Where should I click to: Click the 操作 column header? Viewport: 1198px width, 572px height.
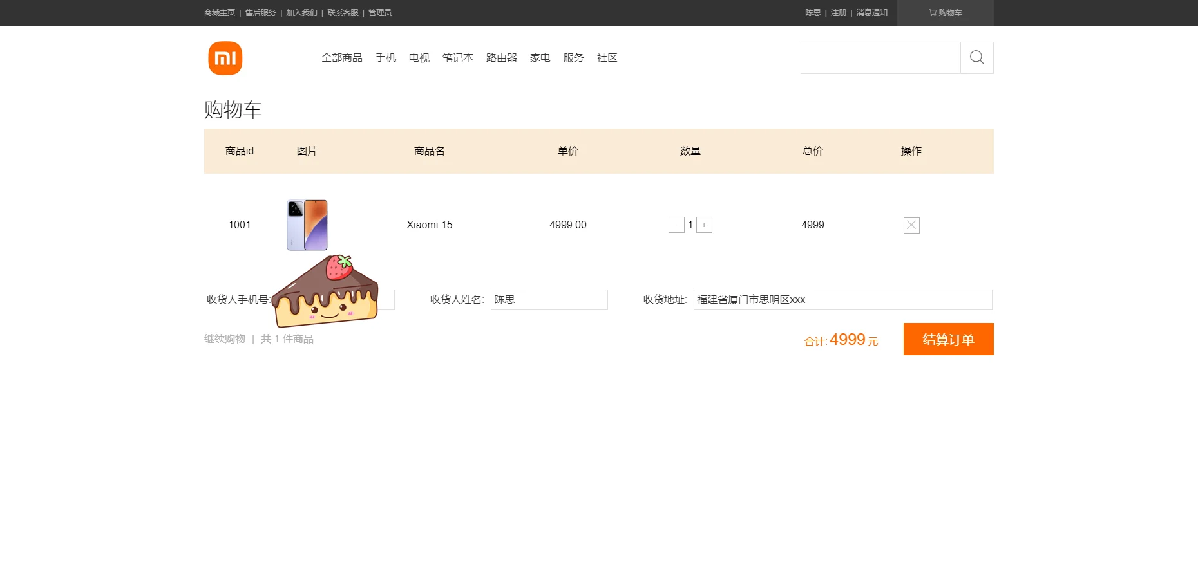click(911, 151)
